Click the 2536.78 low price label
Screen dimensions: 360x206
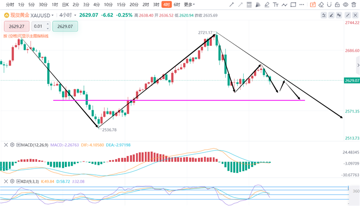pos(109,130)
